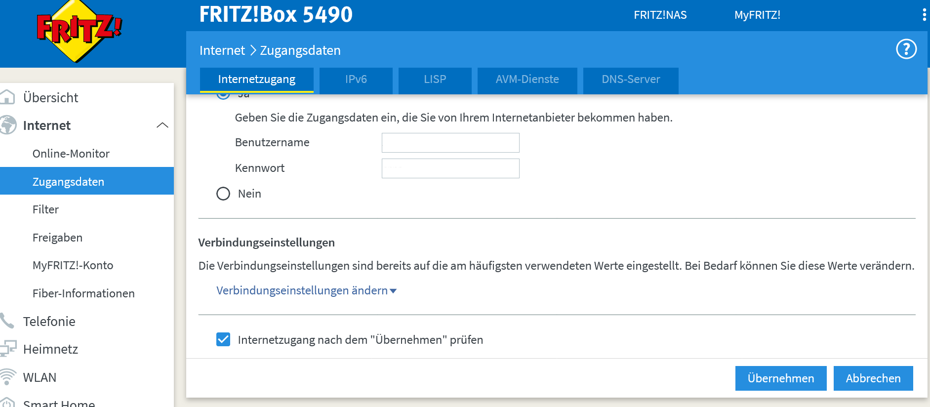Image resolution: width=930 pixels, height=407 pixels.
Task: Click the FRITZ! logo
Action: [79, 31]
